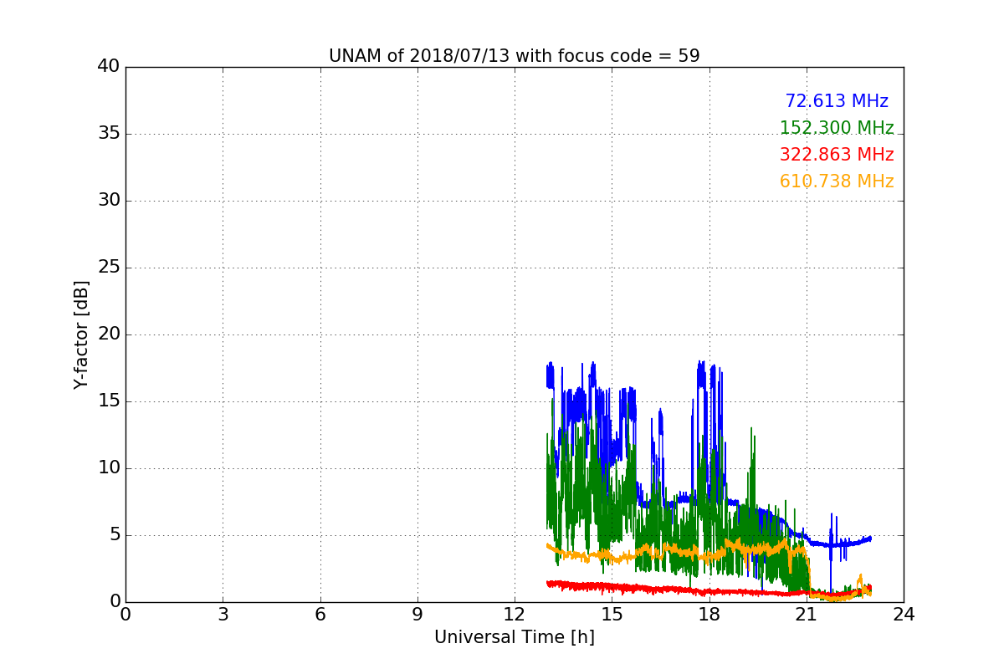
Task: Select the green '152.300 MHz' legend label
Action: [x=837, y=128]
